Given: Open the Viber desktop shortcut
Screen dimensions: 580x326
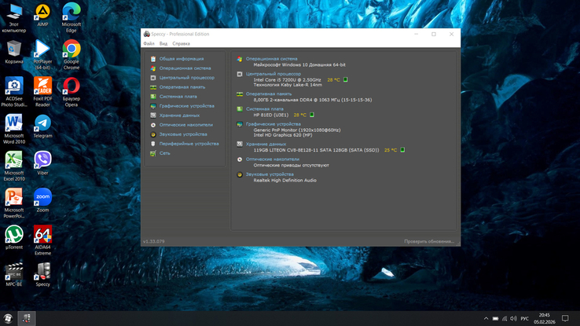Looking at the screenshot, I should 42,163.
